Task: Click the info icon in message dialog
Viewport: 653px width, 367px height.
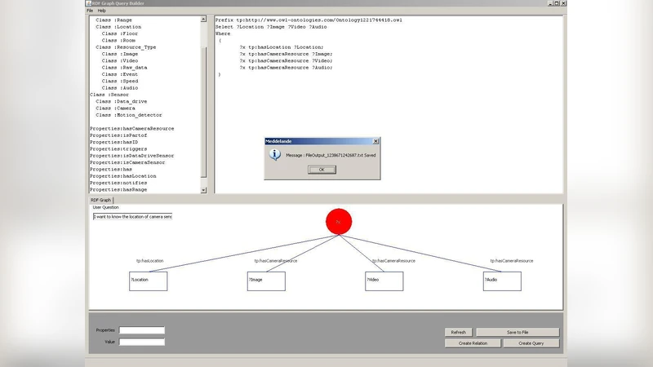Action: point(275,154)
